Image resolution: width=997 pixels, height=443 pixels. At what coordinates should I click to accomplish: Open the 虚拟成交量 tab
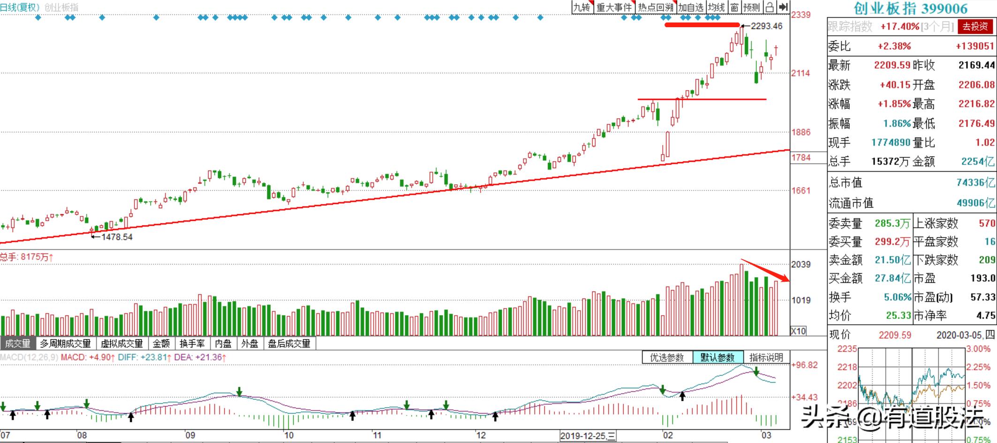122,344
